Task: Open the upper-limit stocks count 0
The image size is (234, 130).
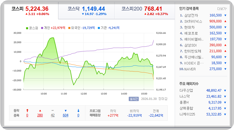Action: [27, 115]
